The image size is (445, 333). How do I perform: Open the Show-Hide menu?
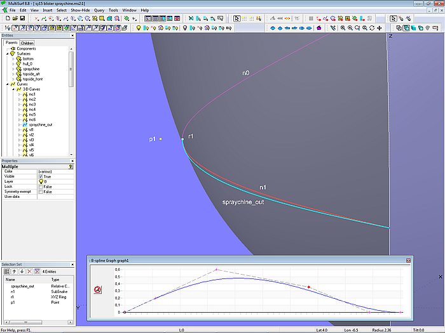(x=79, y=11)
